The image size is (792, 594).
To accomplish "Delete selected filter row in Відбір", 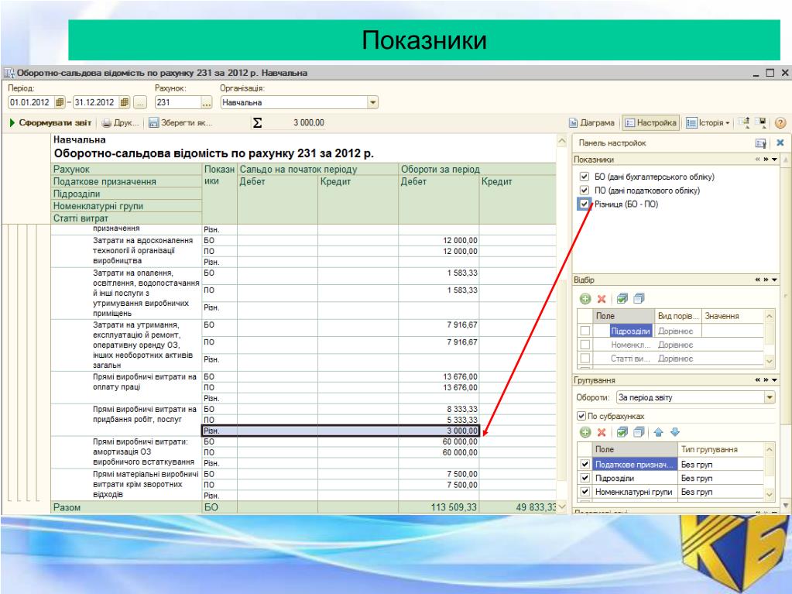I will point(601,299).
